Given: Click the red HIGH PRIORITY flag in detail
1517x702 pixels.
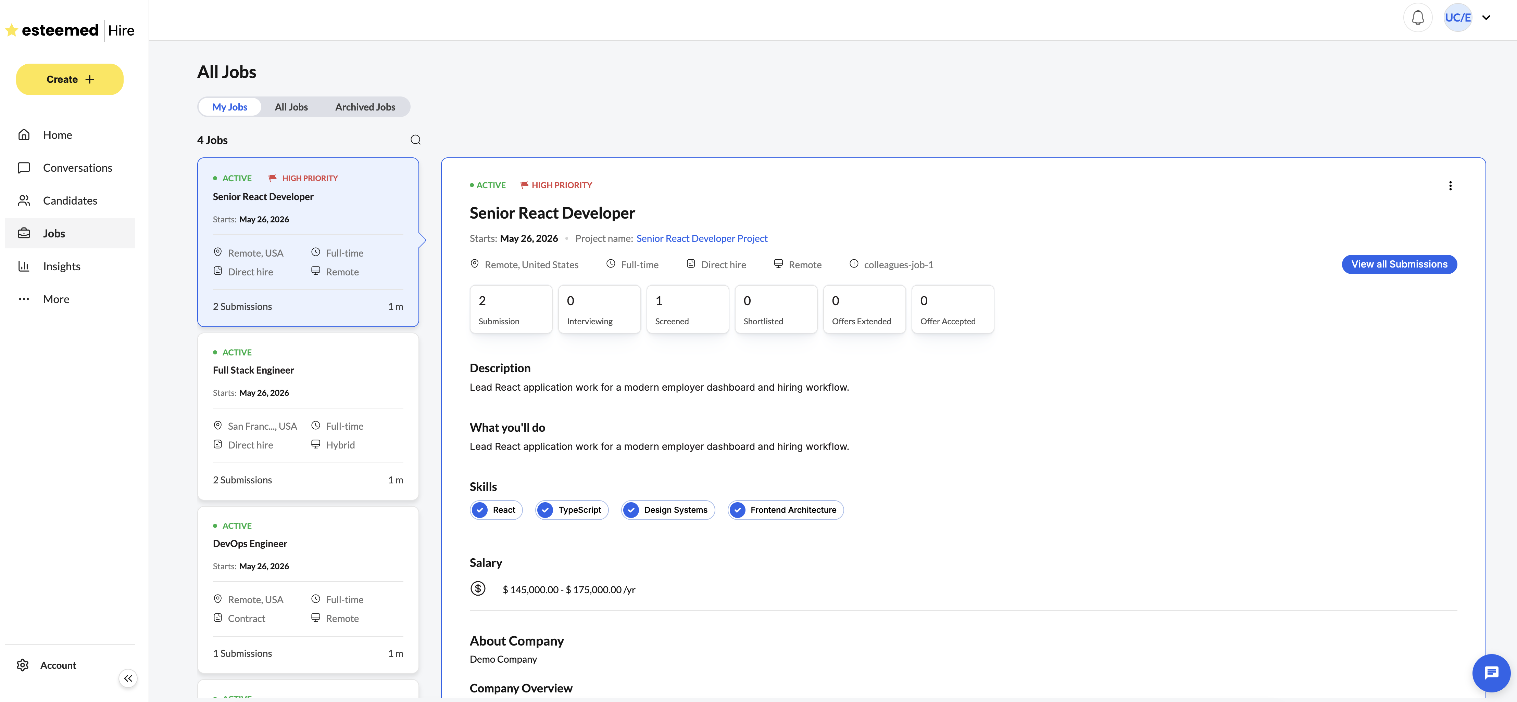Looking at the screenshot, I should [x=524, y=185].
